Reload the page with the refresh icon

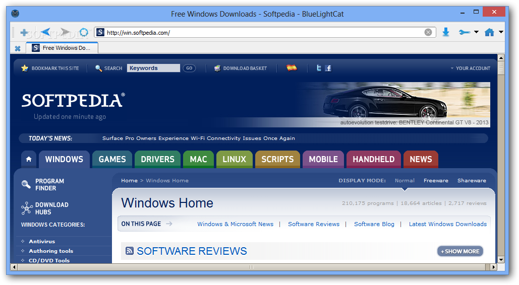tap(84, 32)
